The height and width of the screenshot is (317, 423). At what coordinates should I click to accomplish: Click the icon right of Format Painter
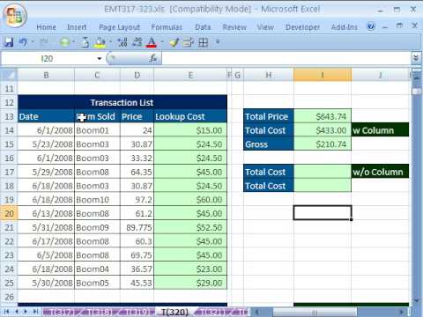tap(188, 42)
